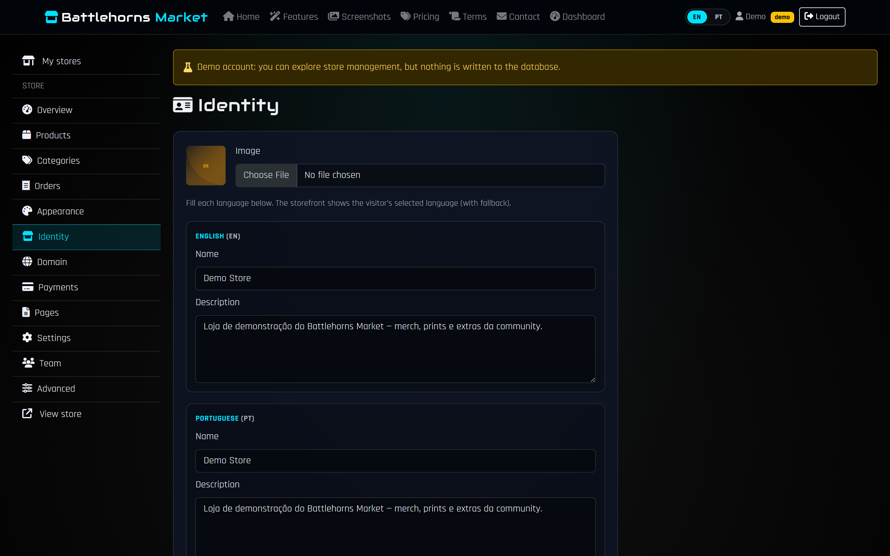Click the Categories tags icon
Image resolution: width=890 pixels, height=556 pixels.
(27, 160)
